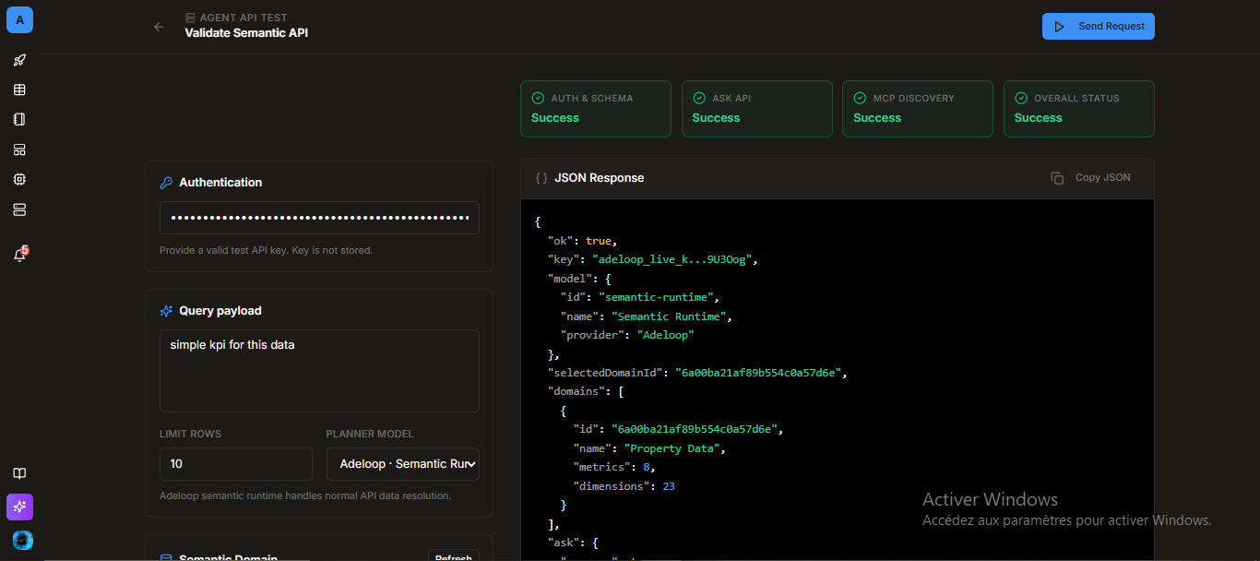Click the "semantic-runtime" id value

658,297
